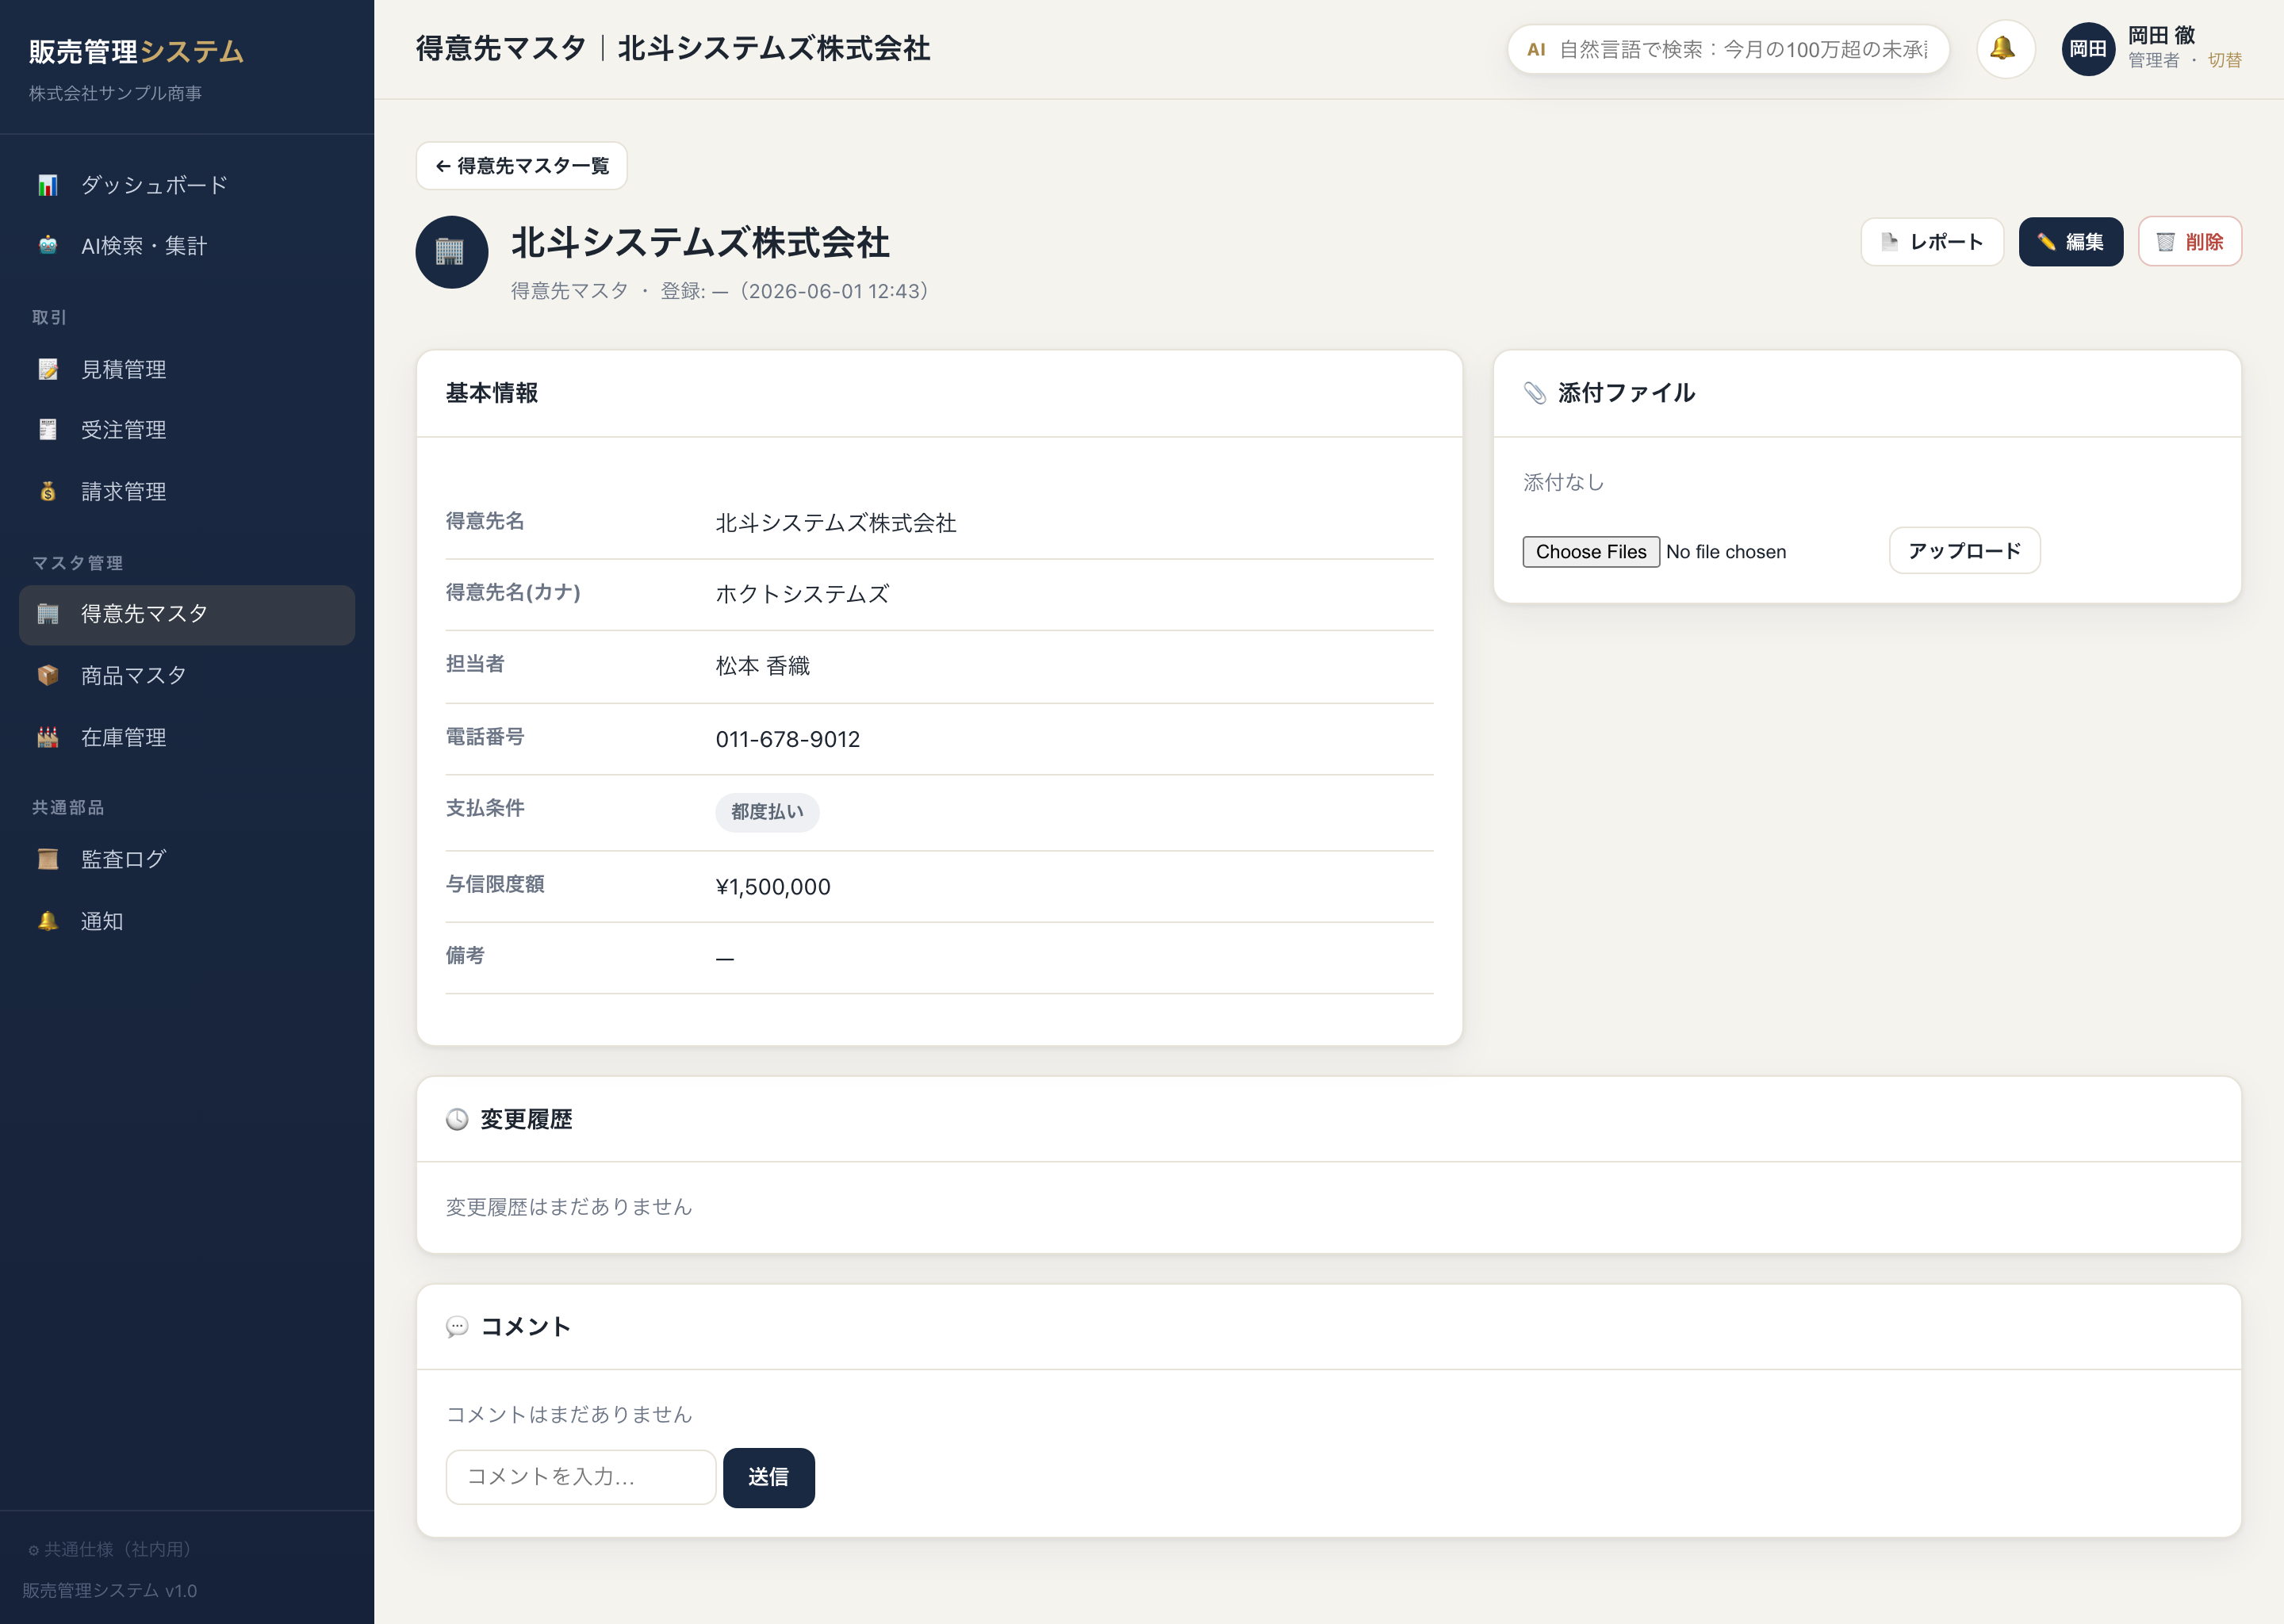Viewport: 2284px width, 1624px height.
Task: Open the レポート button
Action: (x=1931, y=242)
